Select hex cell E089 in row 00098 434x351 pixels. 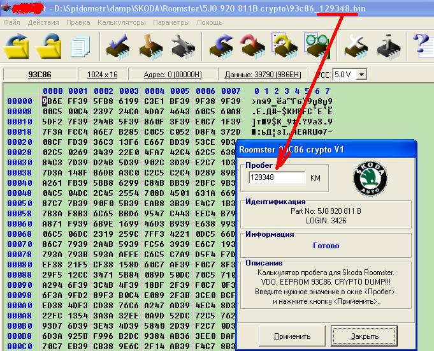[154, 295]
